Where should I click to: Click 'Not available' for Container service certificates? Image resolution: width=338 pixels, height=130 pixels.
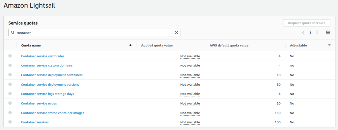pyautogui.click(x=190, y=56)
